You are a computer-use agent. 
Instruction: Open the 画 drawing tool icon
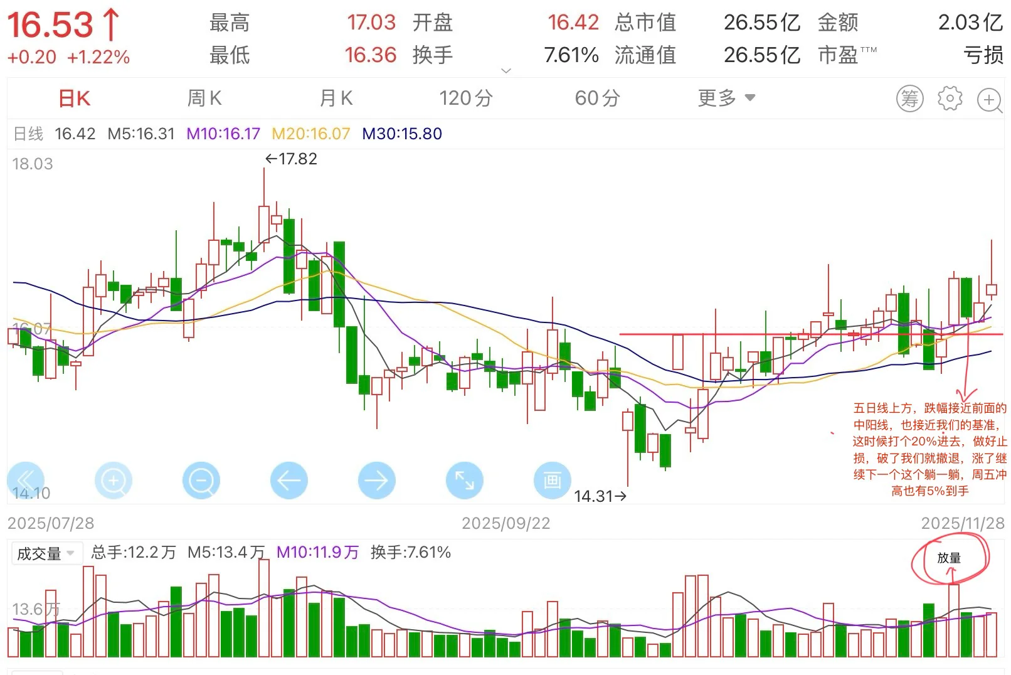pos(552,481)
